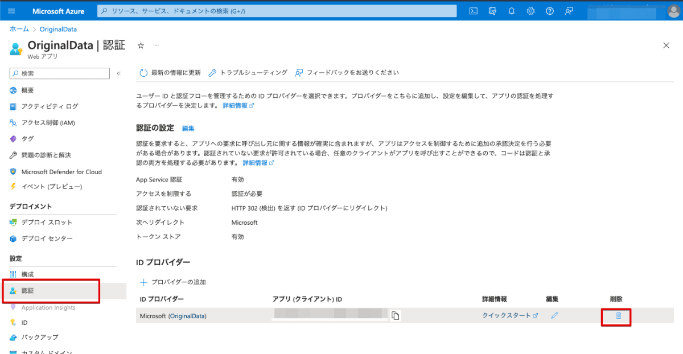Click OriginalData breadcrumb link
Screen dimensions: 683x354
tap(58, 29)
